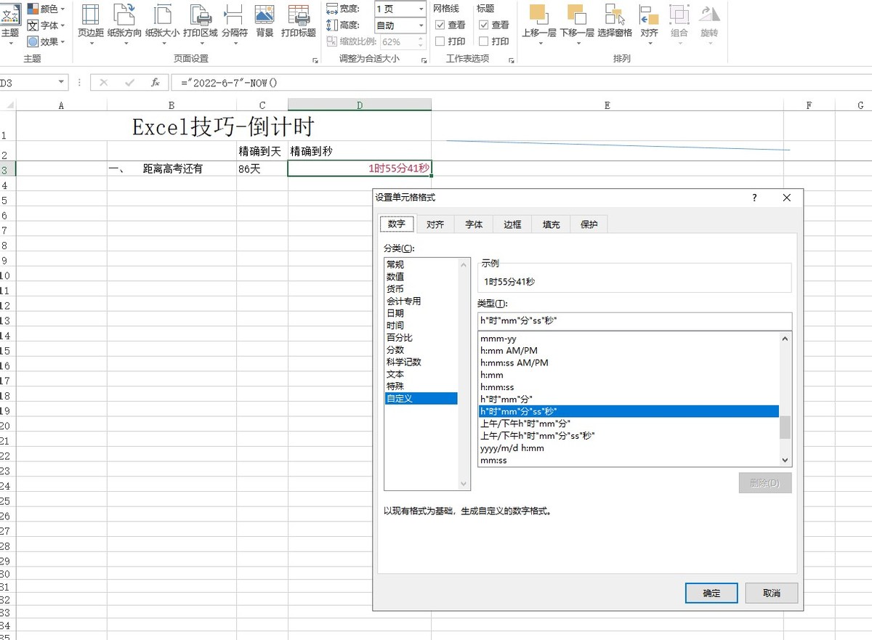Click the 打印标题 print titles icon
The image size is (872, 640).
pyautogui.click(x=299, y=15)
